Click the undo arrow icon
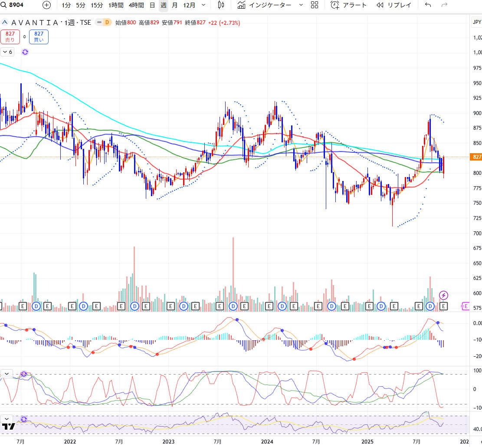The height and width of the screenshot is (447, 482). (x=428, y=5)
